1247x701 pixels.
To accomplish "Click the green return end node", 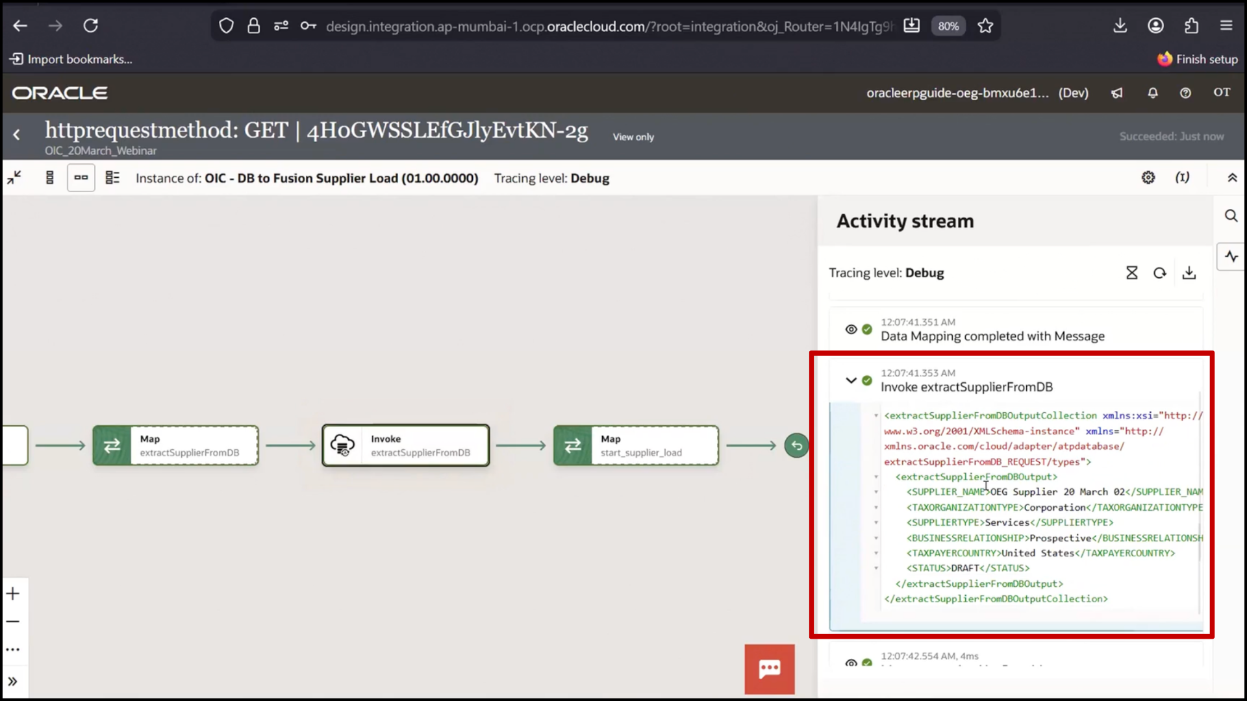I will pos(796,445).
